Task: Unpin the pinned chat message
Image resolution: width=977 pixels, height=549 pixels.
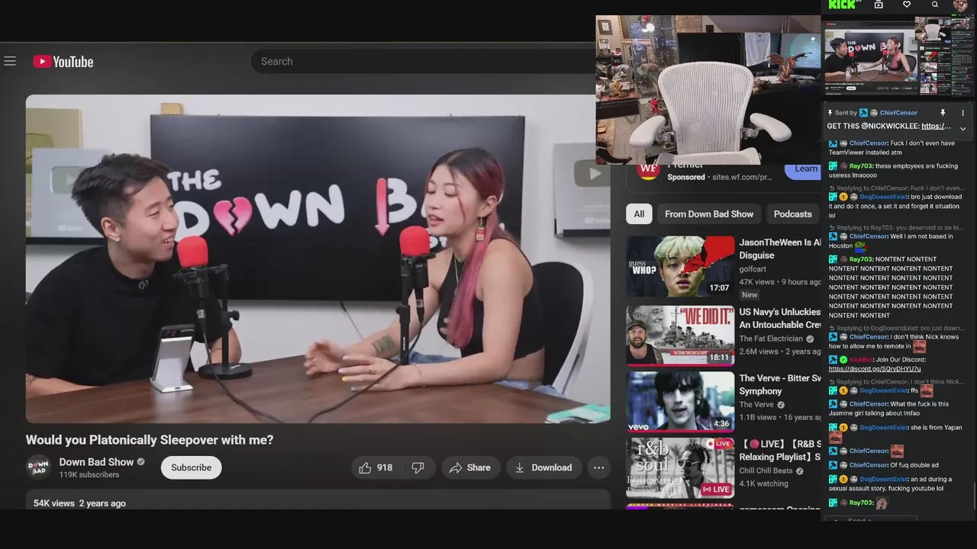Action: point(943,113)
